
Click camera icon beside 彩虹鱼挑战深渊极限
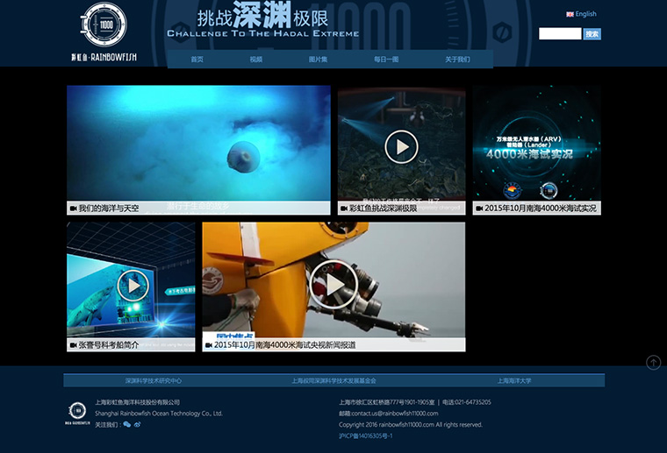pyautogui.click(x=344, y=209)
